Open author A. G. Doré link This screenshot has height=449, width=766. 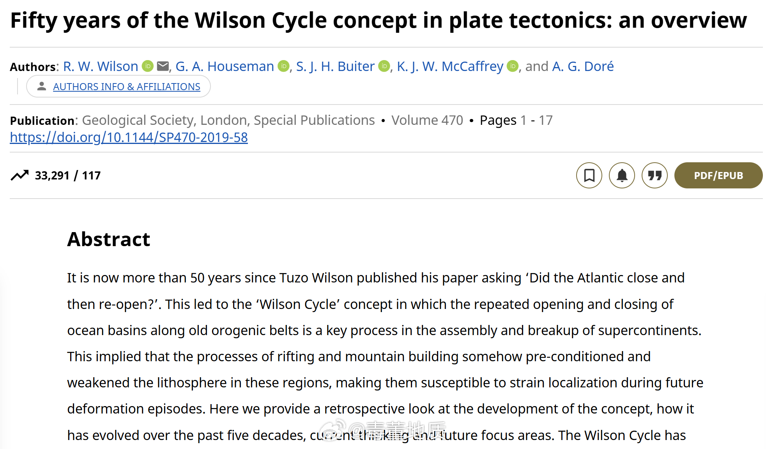583,66
